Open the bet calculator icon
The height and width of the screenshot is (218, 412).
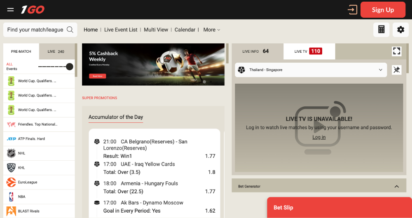[x=381, y=30]
